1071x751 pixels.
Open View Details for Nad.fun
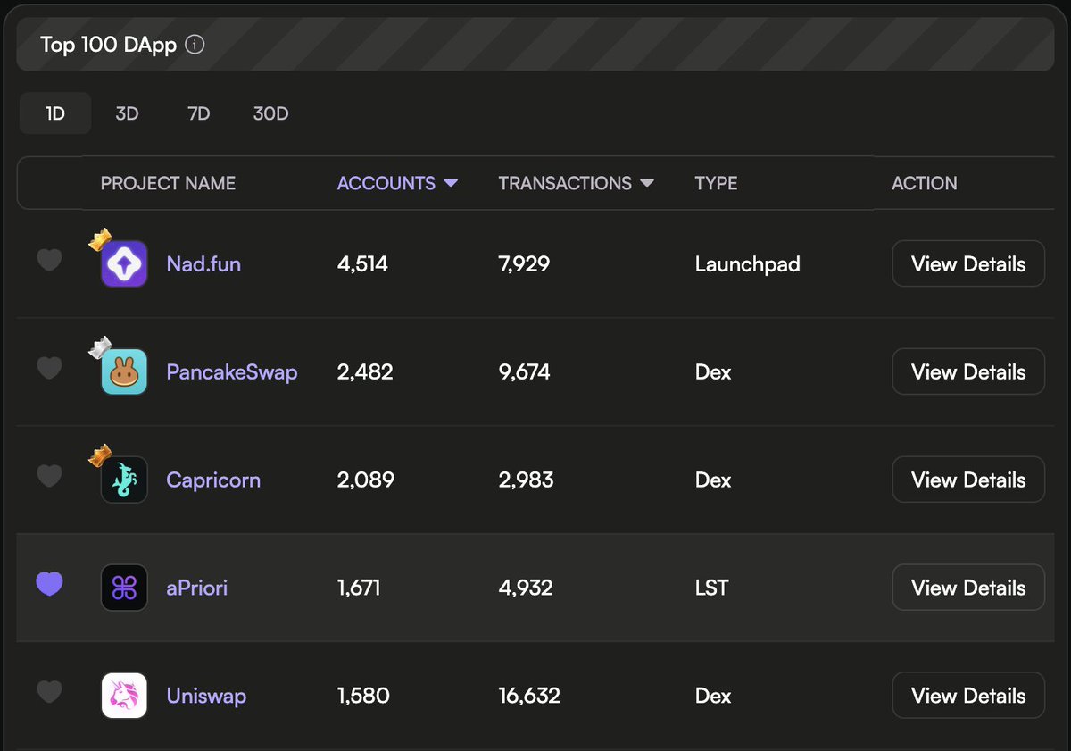click(x=968, y=263)
